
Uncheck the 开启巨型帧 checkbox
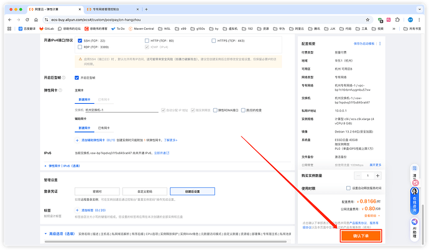coord(77,78)
